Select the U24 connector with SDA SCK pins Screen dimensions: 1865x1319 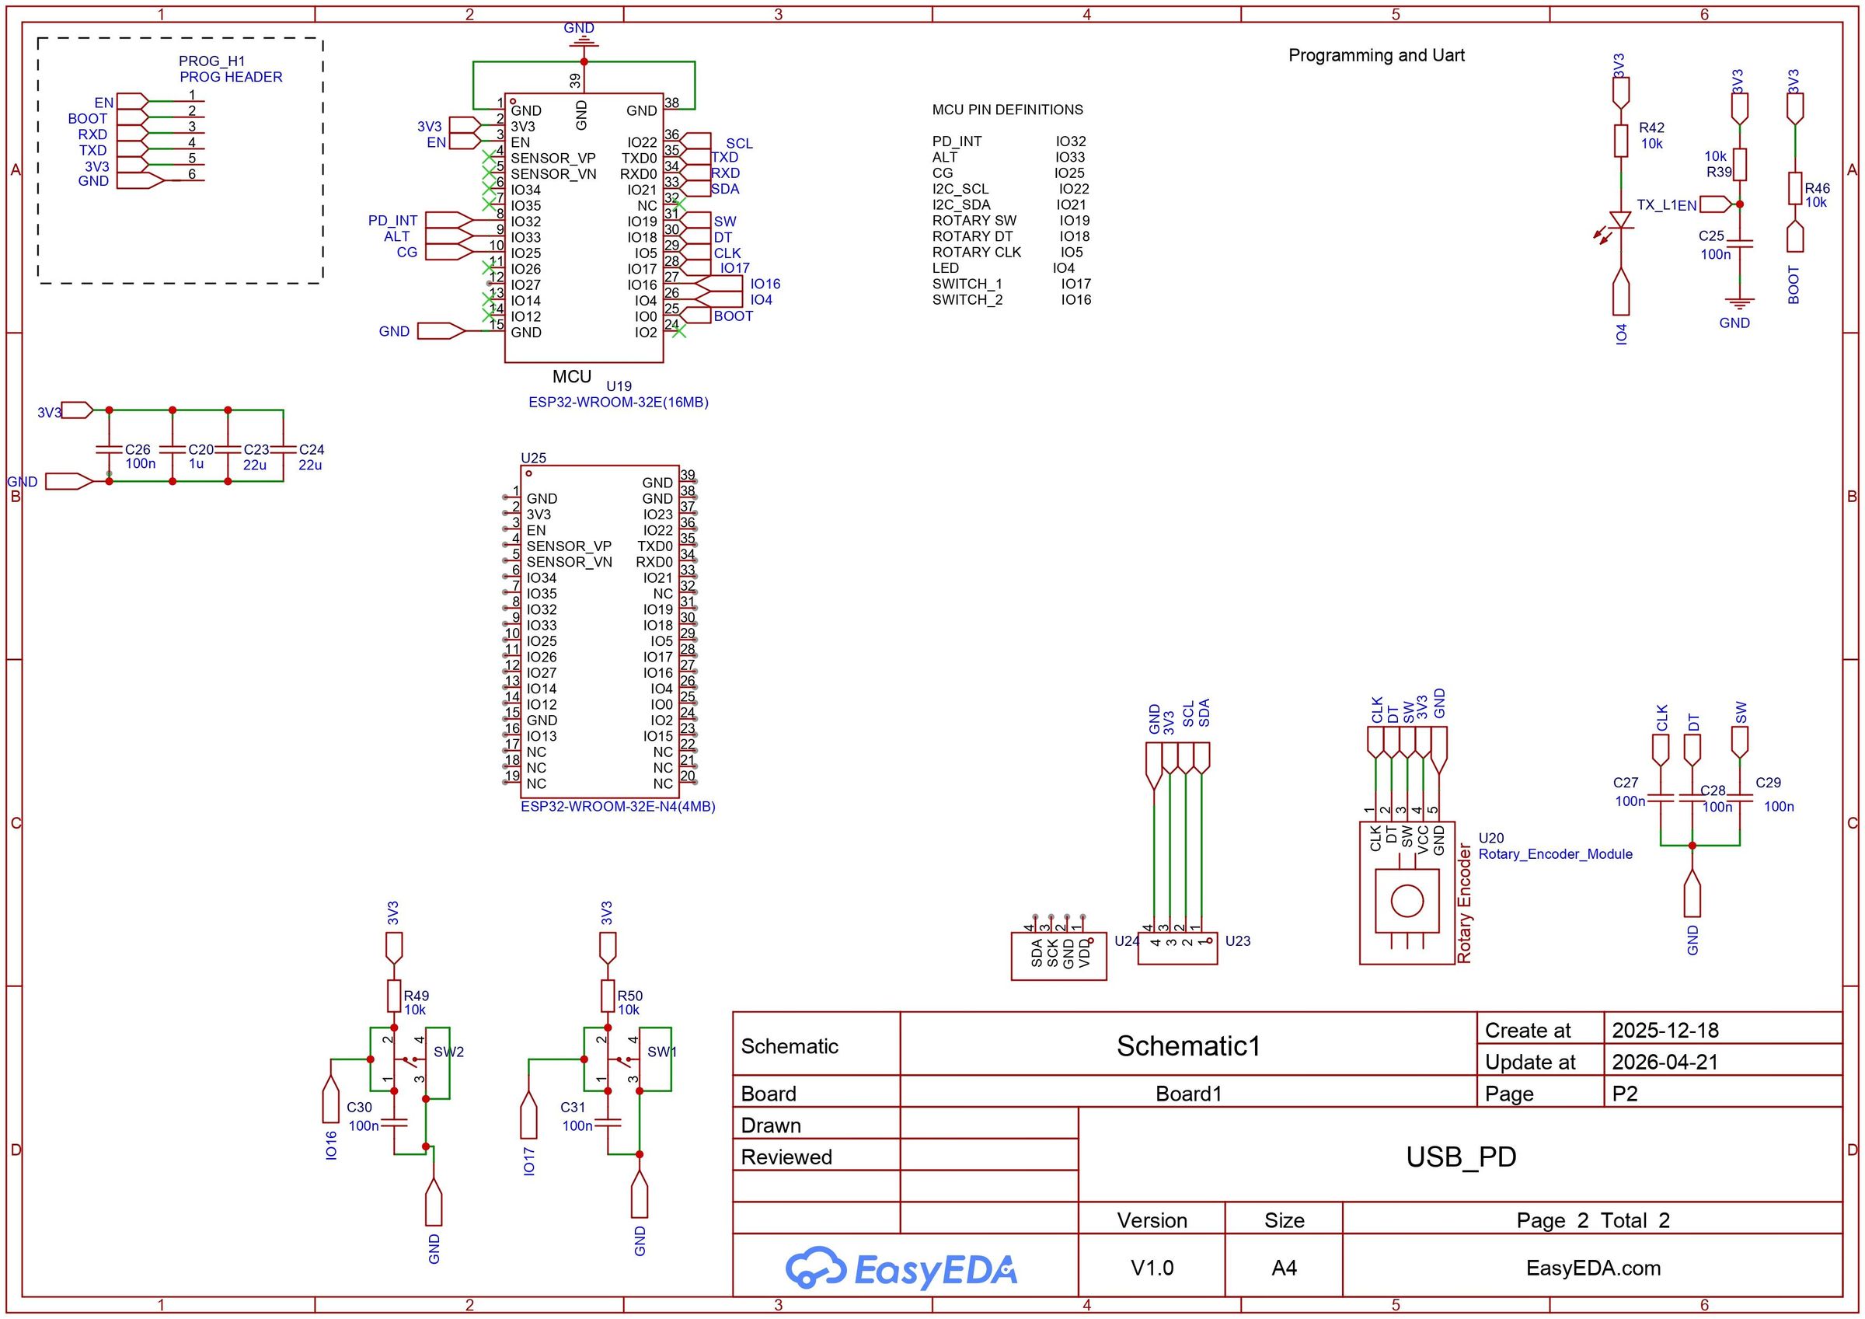click(x=1058, y=956)
